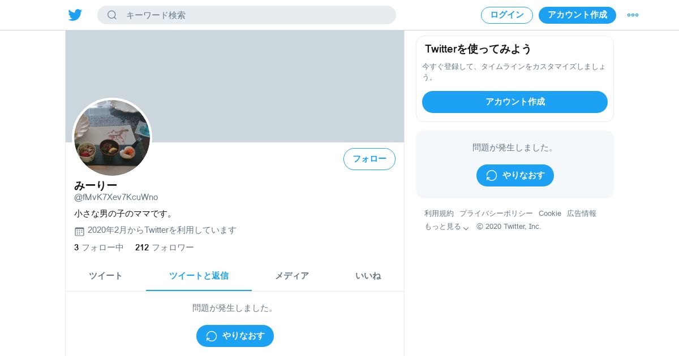Follow the user with フォロー button
Screen dimensions: 679x356
pos(369,159)
